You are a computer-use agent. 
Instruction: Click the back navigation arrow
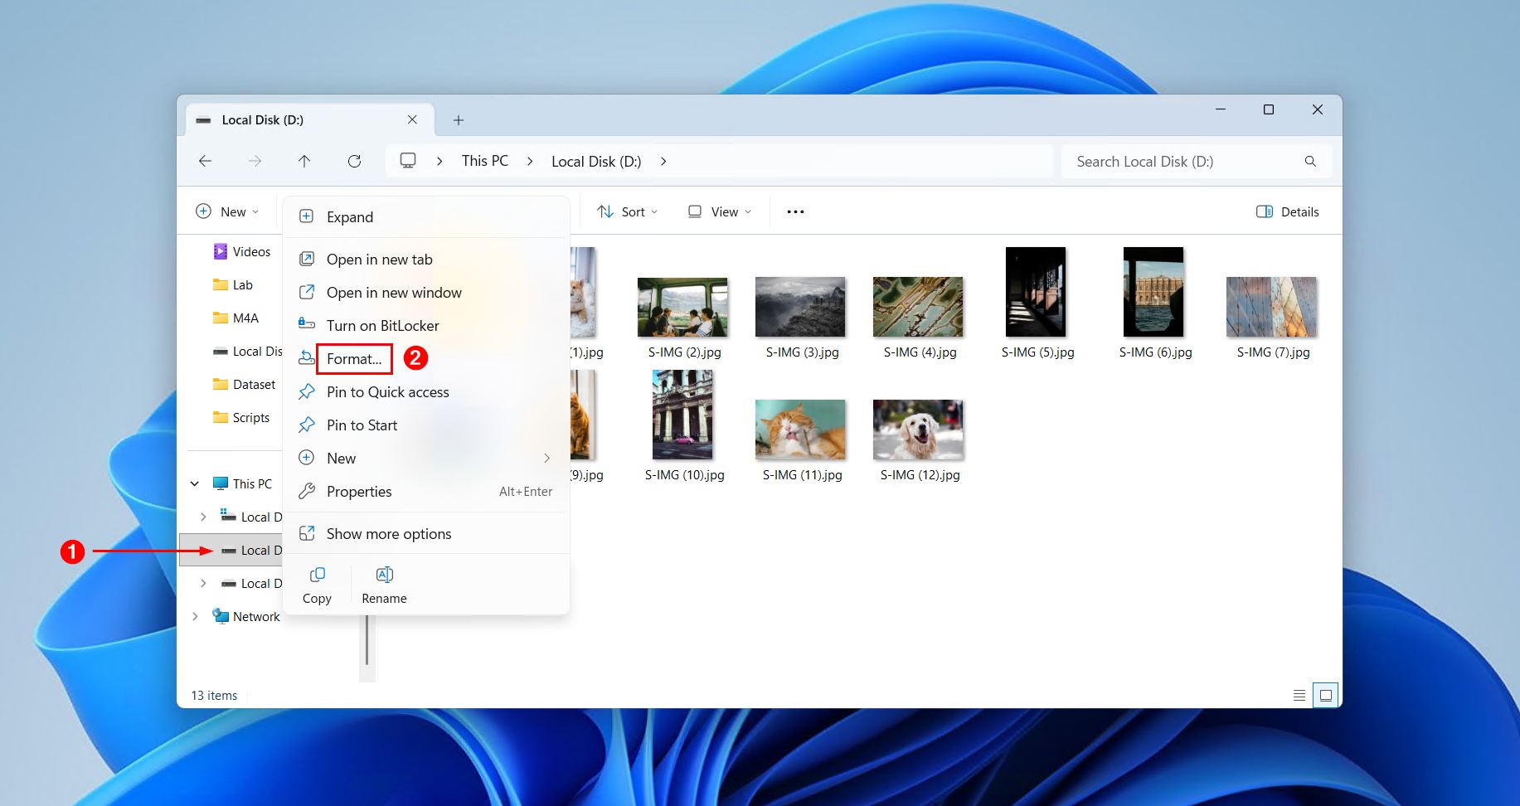pyautogui.click(x=205, y=161)
